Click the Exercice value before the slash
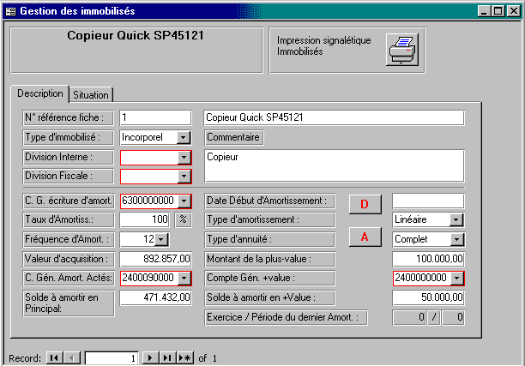The height and width of the screenshot is (366, 525). click(409, 317)
